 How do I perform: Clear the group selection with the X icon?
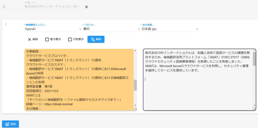(x=86, y=7)
